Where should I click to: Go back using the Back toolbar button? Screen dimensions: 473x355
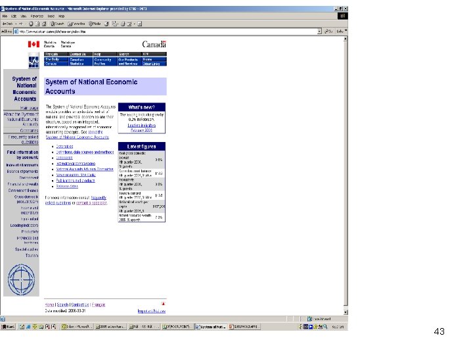(x=7, y=24)
